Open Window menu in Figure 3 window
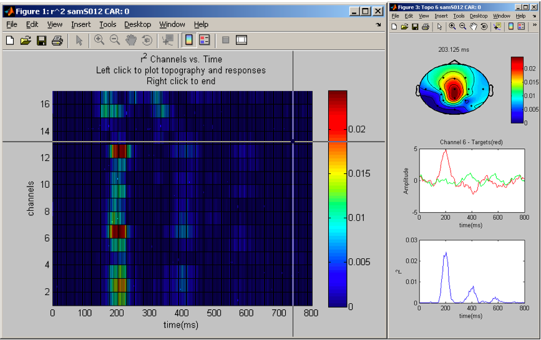 [501, 16]
